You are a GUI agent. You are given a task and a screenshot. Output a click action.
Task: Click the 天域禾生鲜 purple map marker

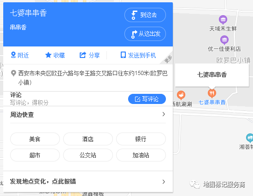tap(223, 20)
